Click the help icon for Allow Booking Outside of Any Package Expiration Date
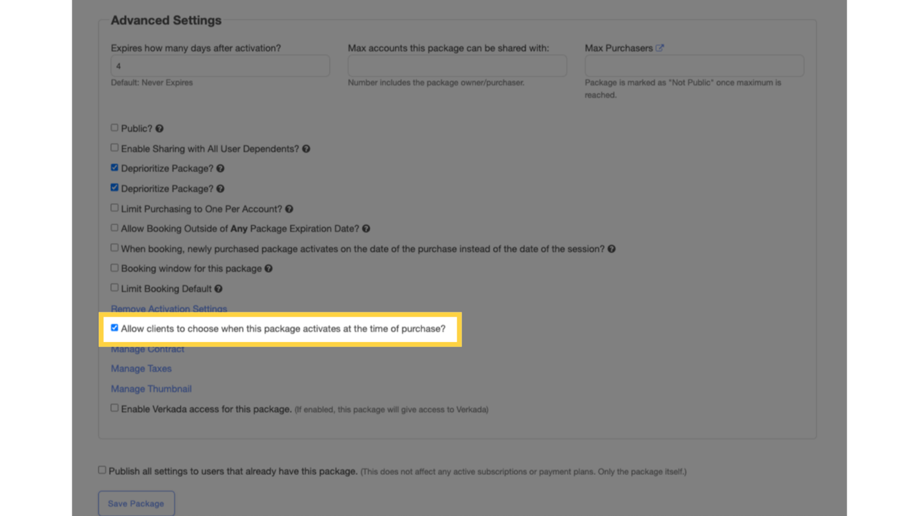This screenshot has width=919, height=516. click(365, 228)
